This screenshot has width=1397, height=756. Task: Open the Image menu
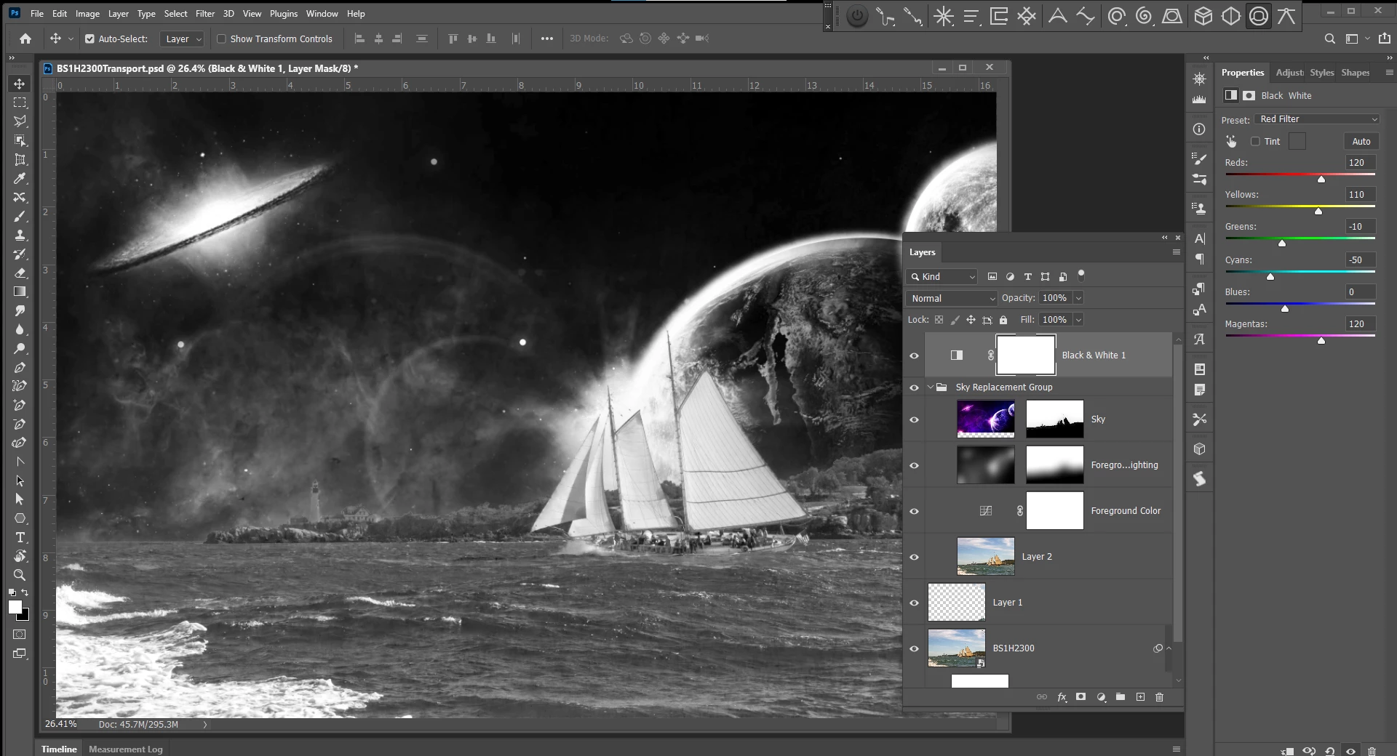87,14
